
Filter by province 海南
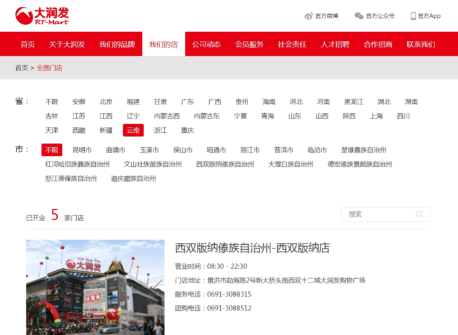269,102
